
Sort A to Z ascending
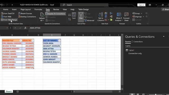[69, 15]
